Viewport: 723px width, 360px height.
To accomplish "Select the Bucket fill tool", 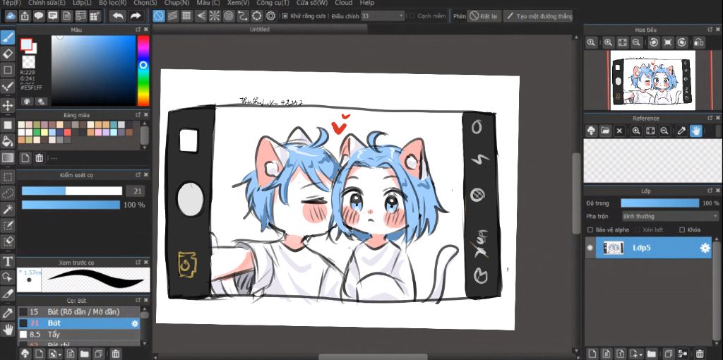I will (8, 141).
